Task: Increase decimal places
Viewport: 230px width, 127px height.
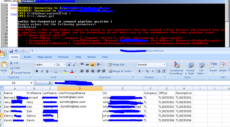Action: click(x=158, y=71)
